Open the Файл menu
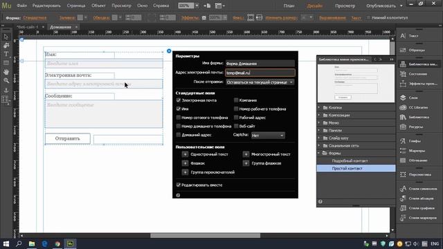The height and width of the screenshot is (249, 443). pos(21,6)
